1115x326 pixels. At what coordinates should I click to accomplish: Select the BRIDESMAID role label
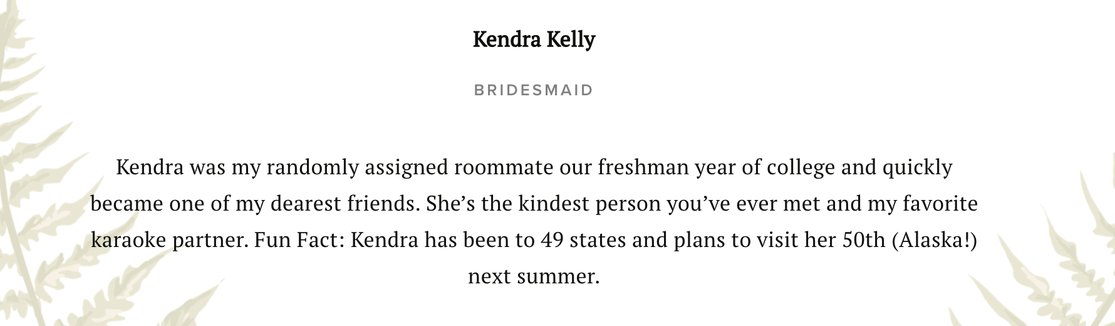534,90
